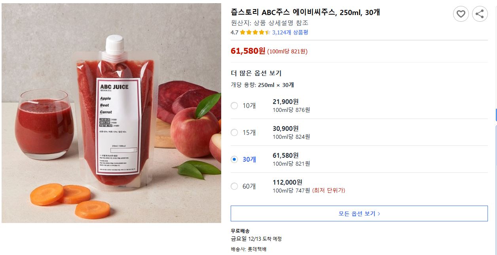Viewport: 497px width, 255px height.
Task: Select the 15개 quantity option
Action: (234, 132)
